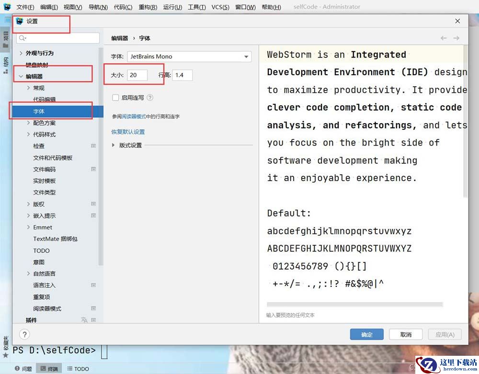The height and width of the screenshot is (374, 479).
Task: Click help icon next to 启用连写
Action: 150,98
